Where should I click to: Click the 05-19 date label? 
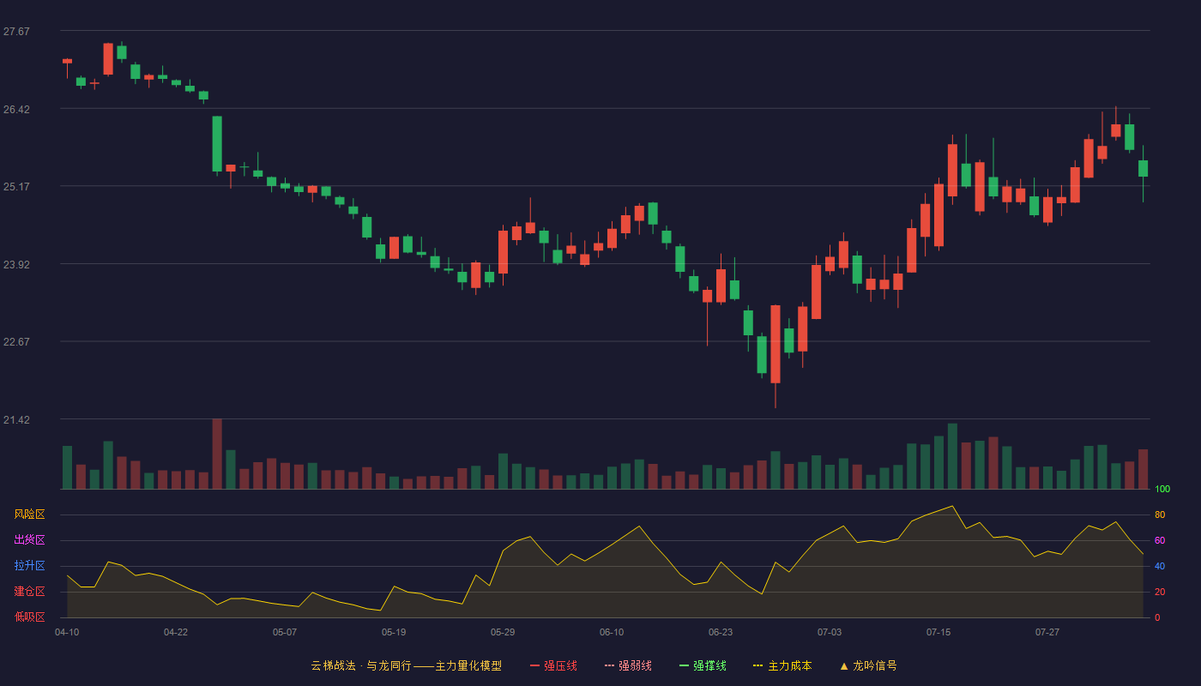tap(394, 632)
